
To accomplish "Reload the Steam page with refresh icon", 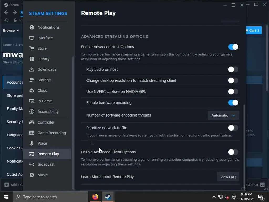I will (x=7, y=20).
